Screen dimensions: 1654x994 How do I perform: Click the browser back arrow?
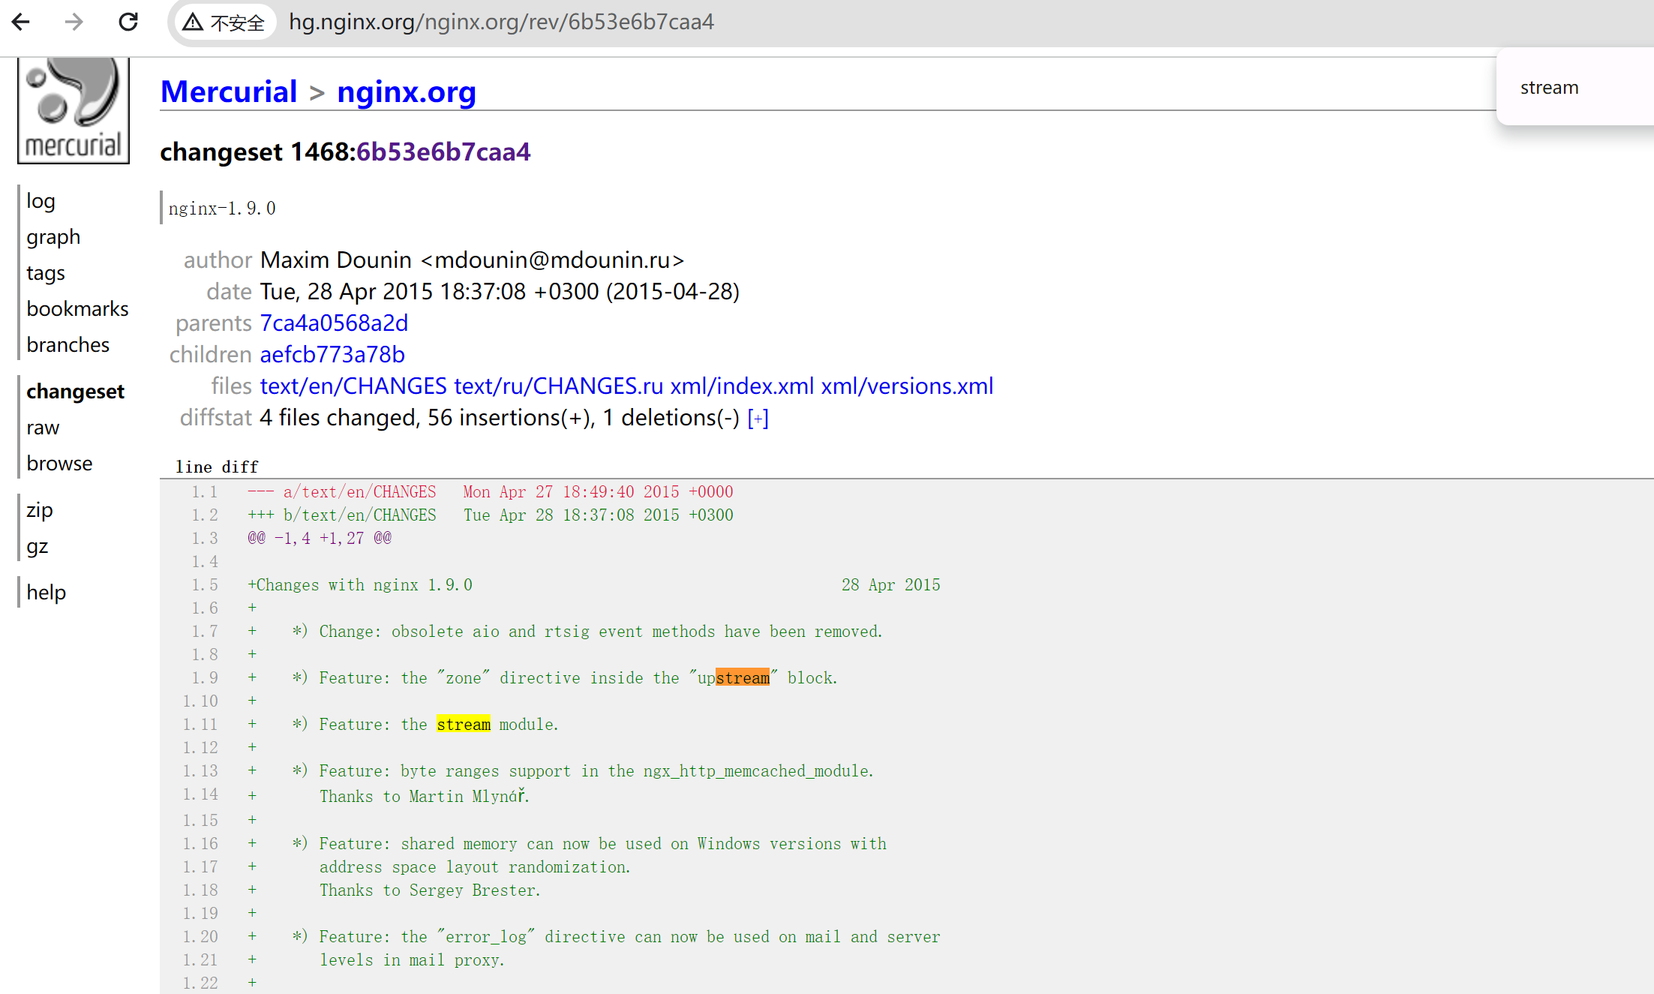21,22
